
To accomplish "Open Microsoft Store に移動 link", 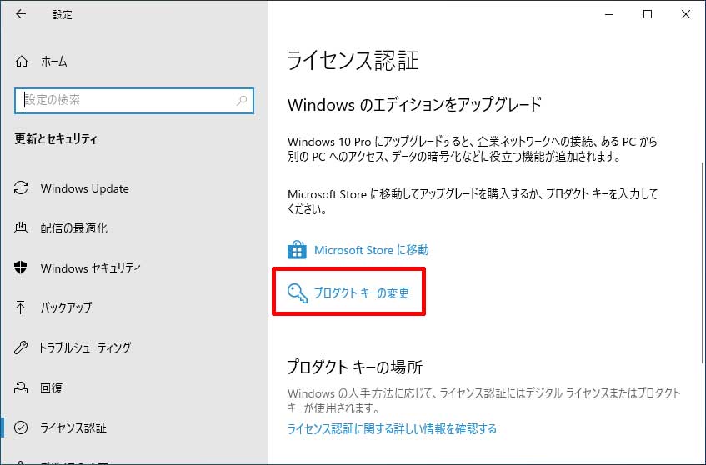I will tap(372, 250).
